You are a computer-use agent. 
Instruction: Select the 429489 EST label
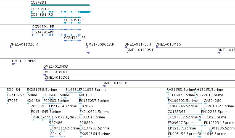(33, 101)
